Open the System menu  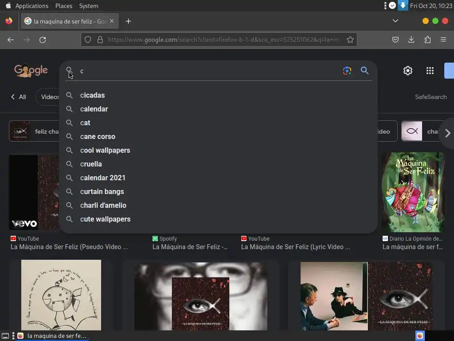(x=89, y=6)
